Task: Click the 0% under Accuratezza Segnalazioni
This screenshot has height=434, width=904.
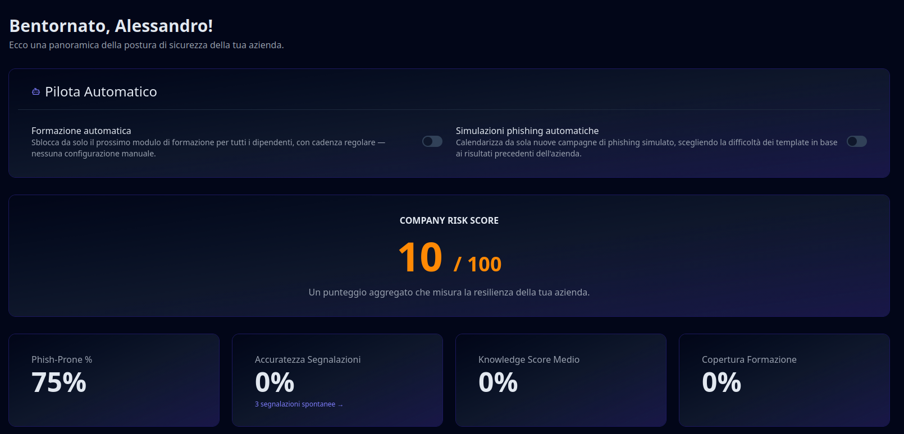Action: tap(275, 382)
